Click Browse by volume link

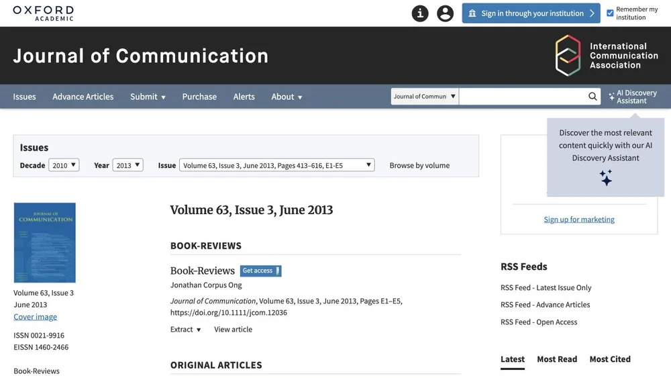[x=419, y=165]
